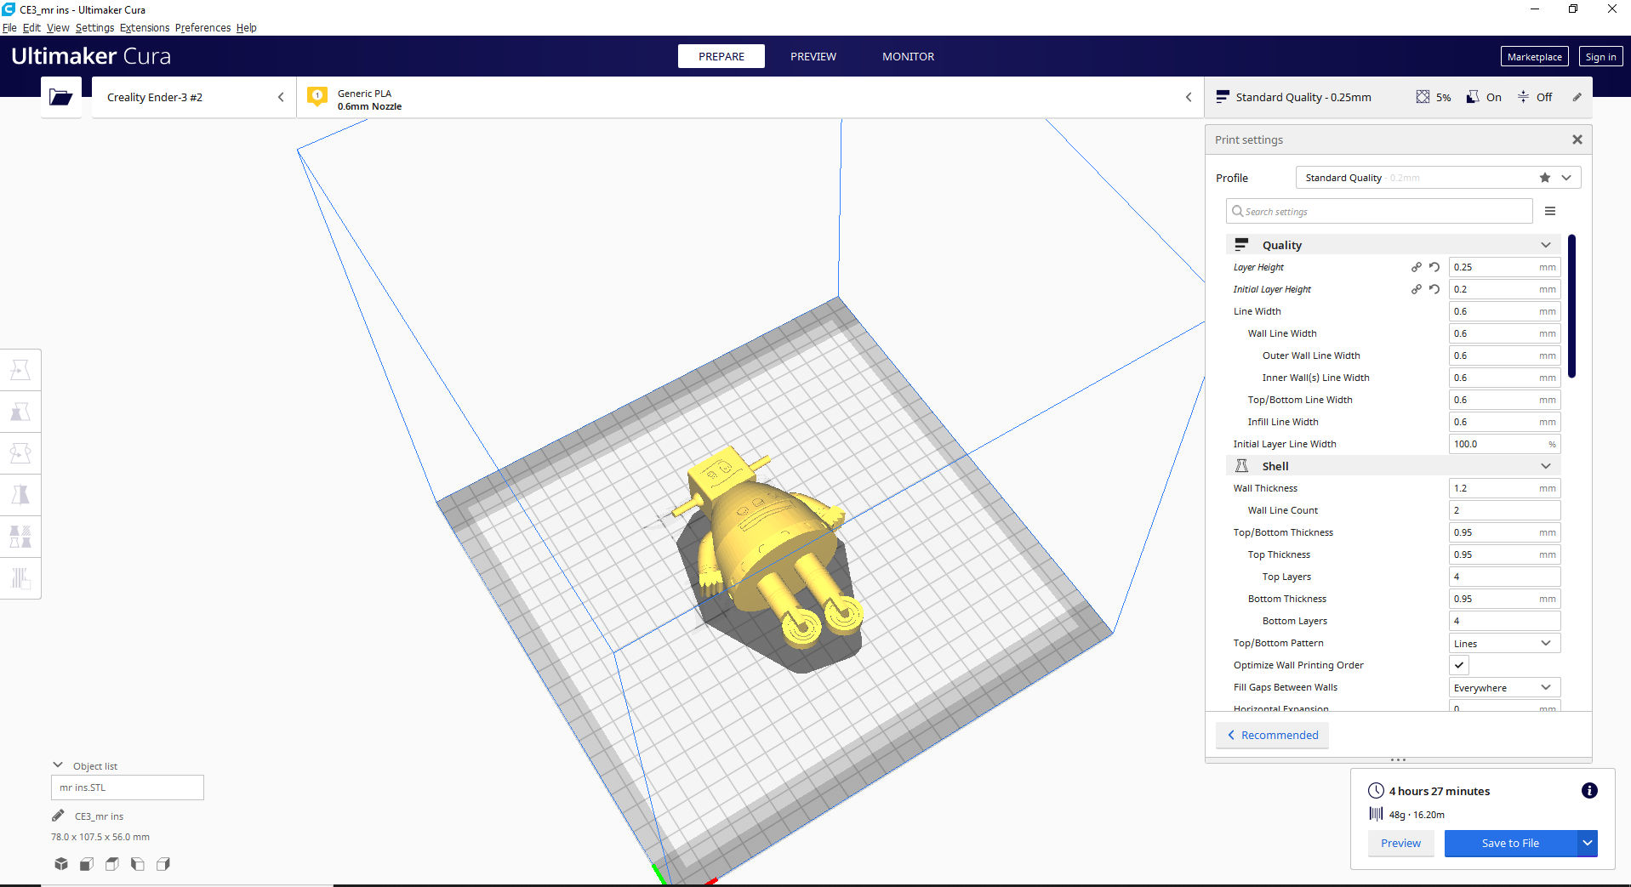
Task: Click the star icon in Profile selector
Action: coord(1545,178)
